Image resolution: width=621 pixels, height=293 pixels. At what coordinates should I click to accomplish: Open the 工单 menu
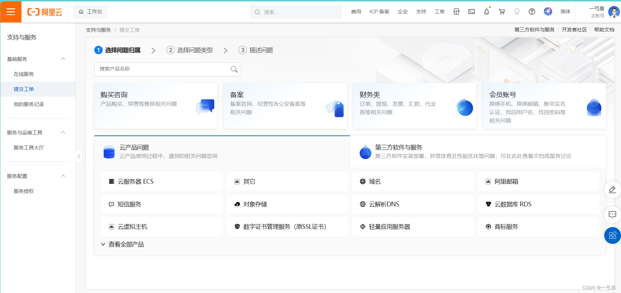tap(439, 12)
